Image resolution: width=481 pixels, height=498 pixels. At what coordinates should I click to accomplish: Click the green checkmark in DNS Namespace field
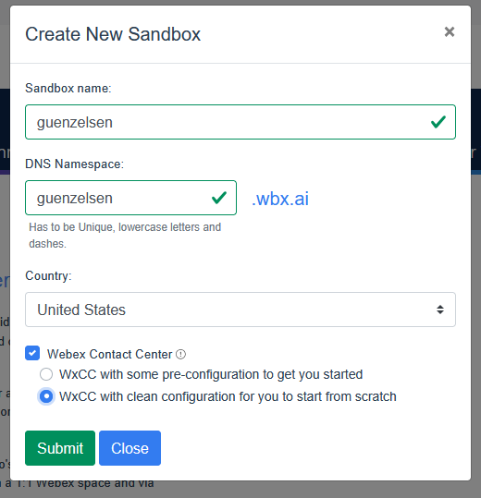pyautogui.click(x=219, y=198)
